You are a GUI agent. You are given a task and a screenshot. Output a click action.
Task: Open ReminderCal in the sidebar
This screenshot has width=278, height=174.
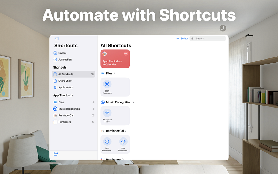pyautogui.click(x=73, y=116)
